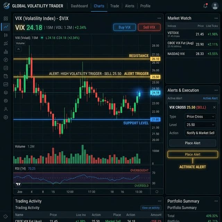Select the CBOE VIX Fut (Aug) watch row
This screenshot has height=222, width=222.
[x=193, y=44]
